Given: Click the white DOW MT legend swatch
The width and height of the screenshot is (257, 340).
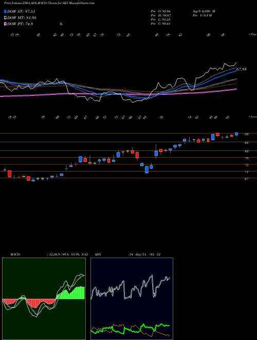Looking at the screenshot, I should point(6,18).
